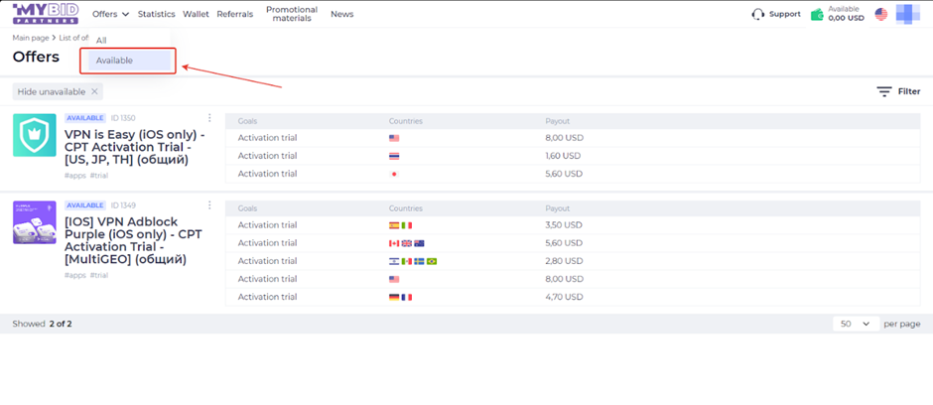
Task: Open the Referrals page
Action: click(234, 14)
